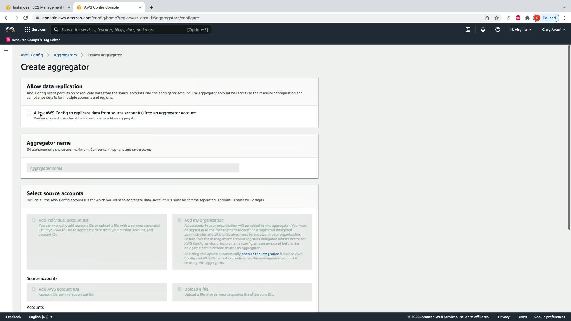Open the AWS CloudShell icon
The image size is (571, 321).
468,29
